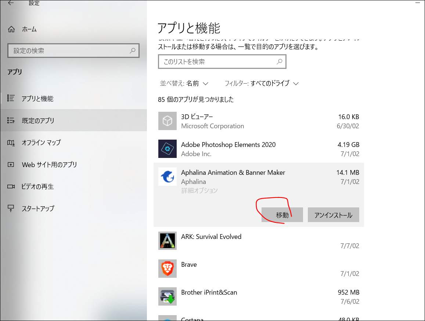Image resolution: width=425 pixels, height=321 pixels.
Task: Open the オフライン マップ sidebar page
Action: click(x=73, y=143)
